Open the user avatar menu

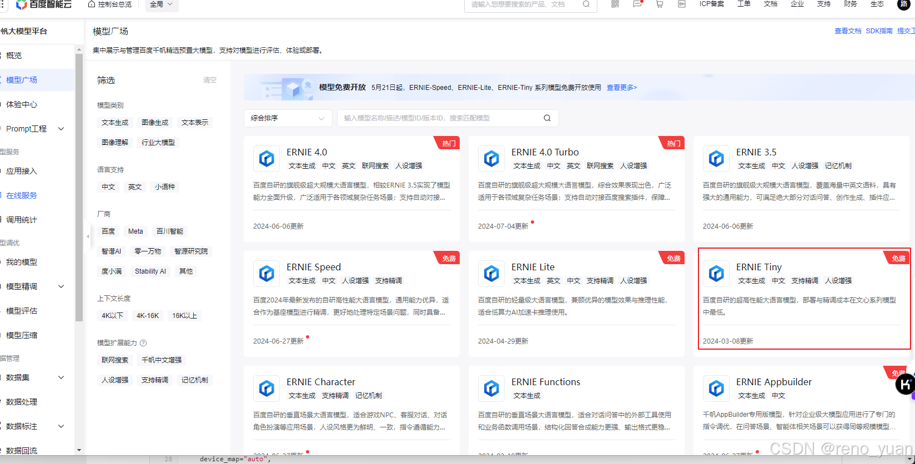pyautogui.click(x=904, y=4)
